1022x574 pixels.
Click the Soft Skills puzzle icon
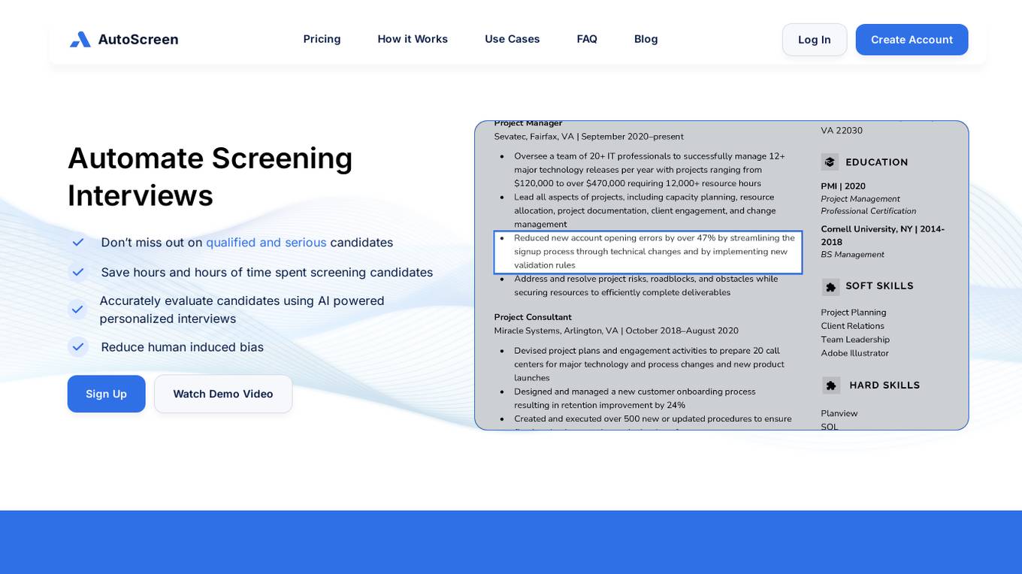pyautogui.click(x=830, y=286)
